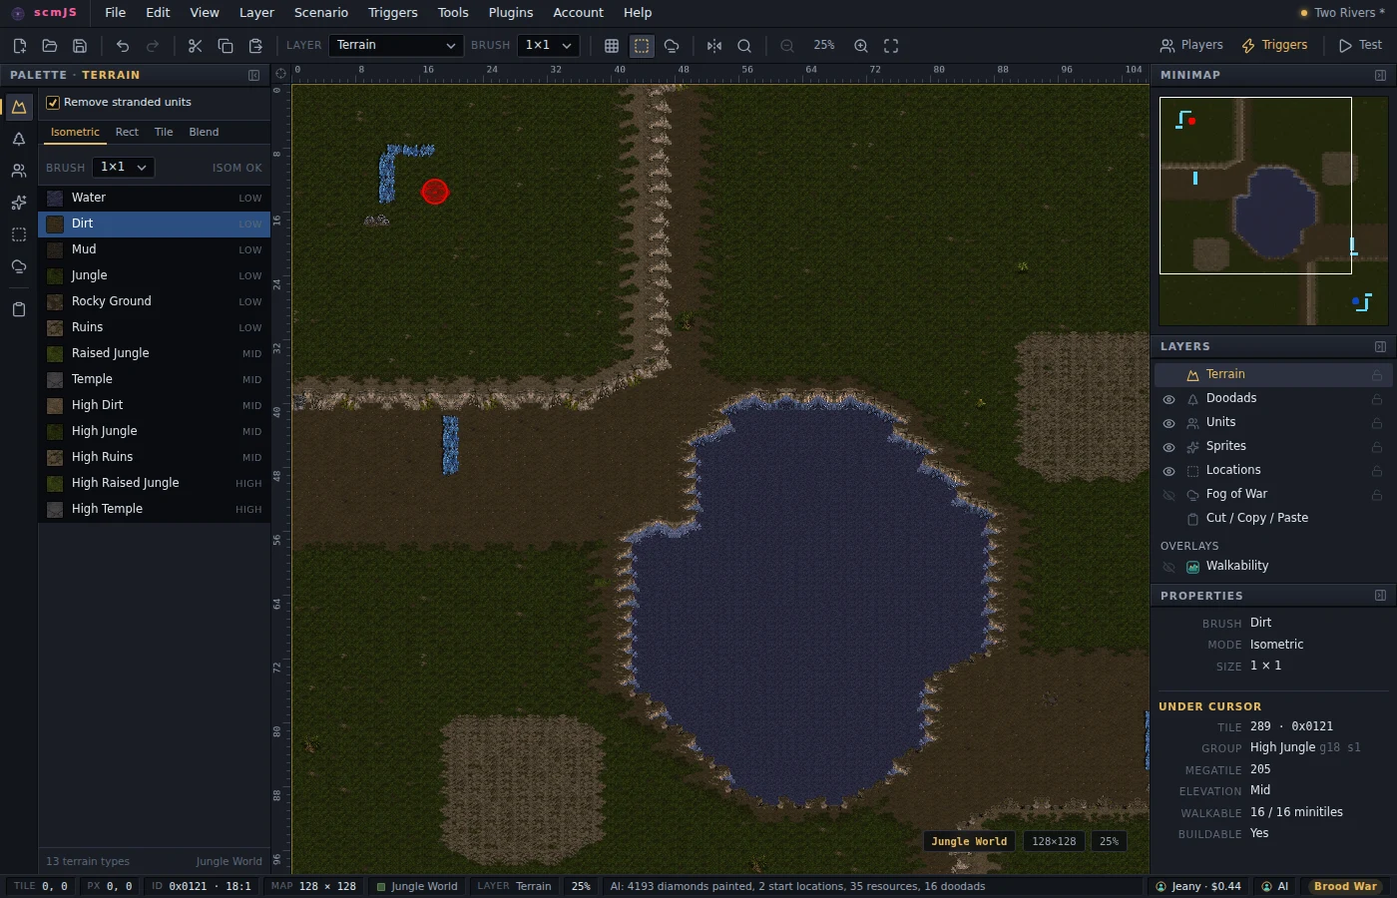Undo the last terrain edit

click(123, 46)
